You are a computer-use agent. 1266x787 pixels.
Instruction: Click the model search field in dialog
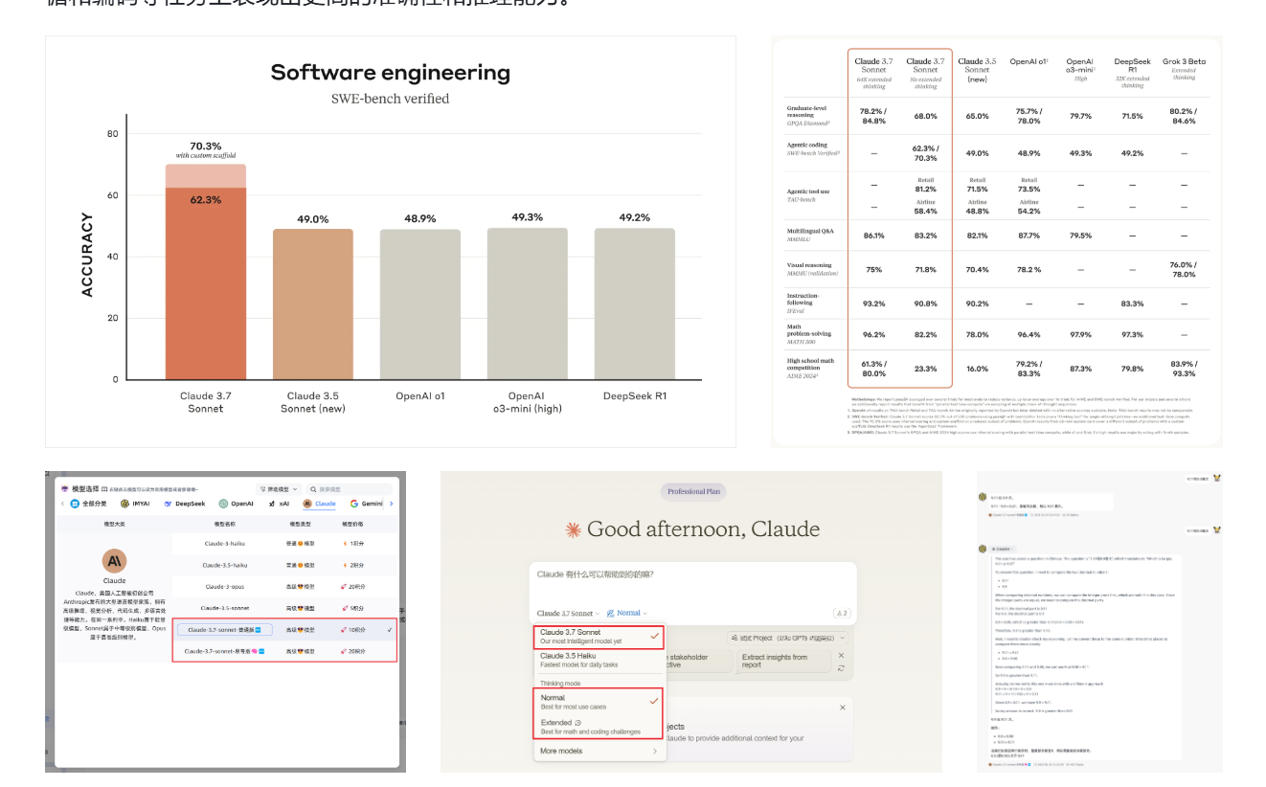click(350, 489)
